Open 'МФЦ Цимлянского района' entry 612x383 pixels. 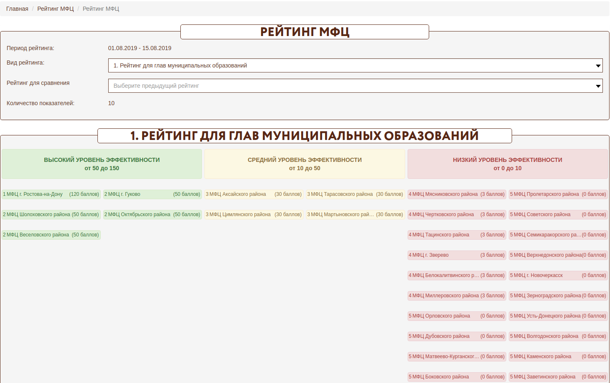tap(253, 214)
